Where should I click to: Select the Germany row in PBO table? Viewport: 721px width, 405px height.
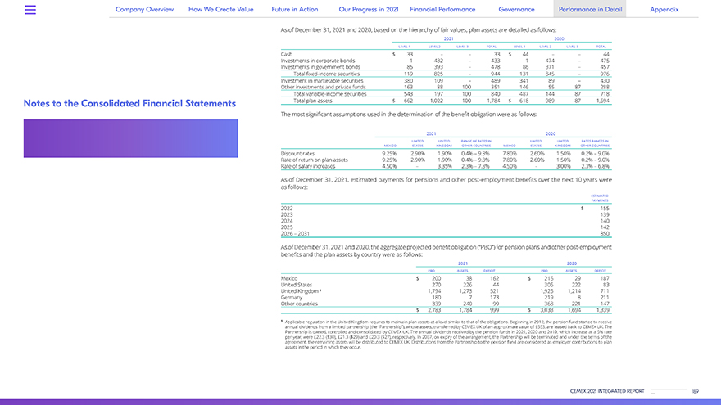292,296
